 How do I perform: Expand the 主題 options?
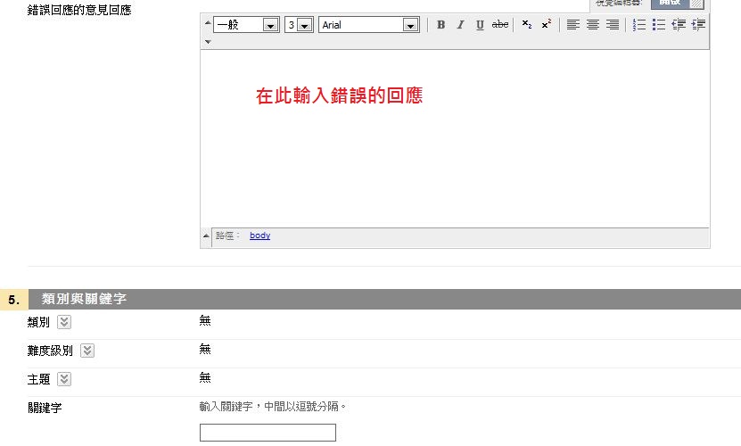pyautogui.click(x=64, y=379)
